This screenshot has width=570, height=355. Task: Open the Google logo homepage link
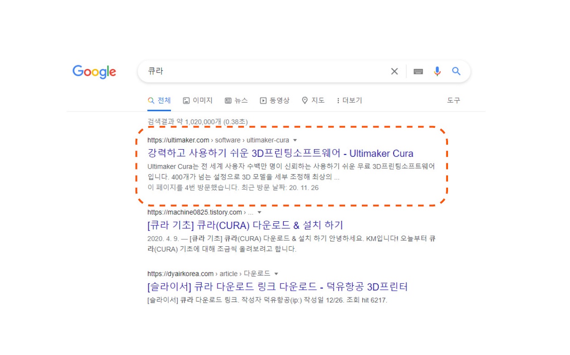[94, 72]
